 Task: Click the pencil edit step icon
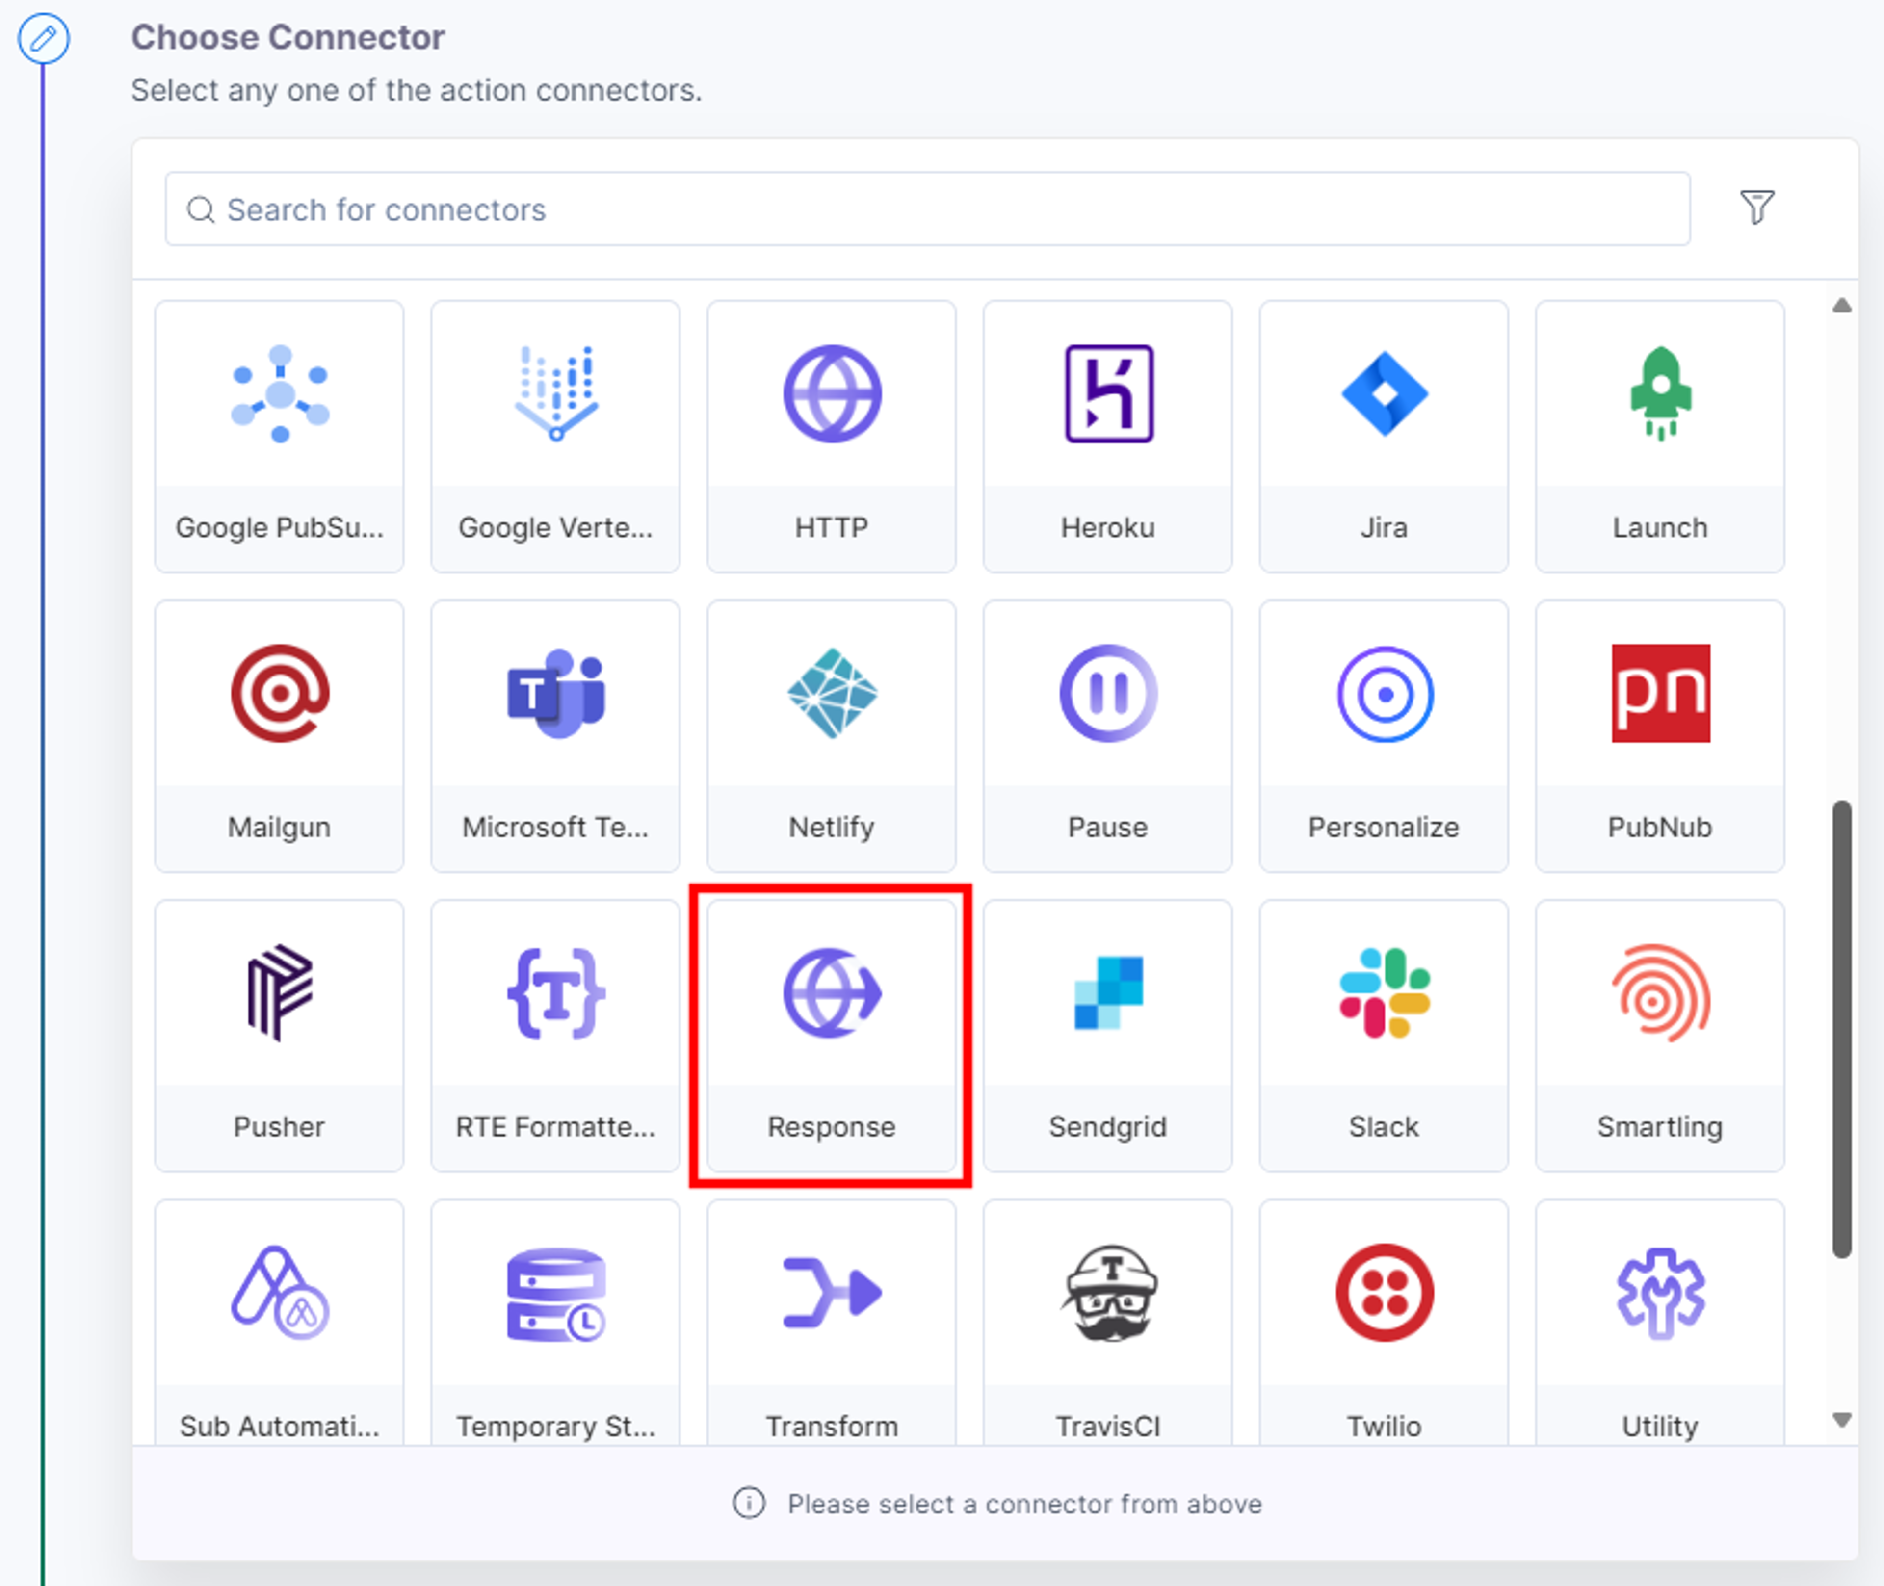pos(43,39)
